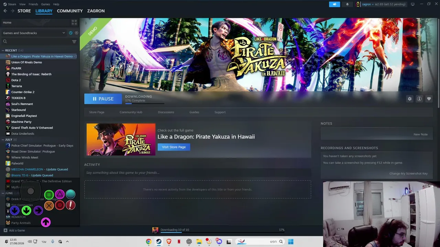Click the taskbar microphone icon

[53, 242]
